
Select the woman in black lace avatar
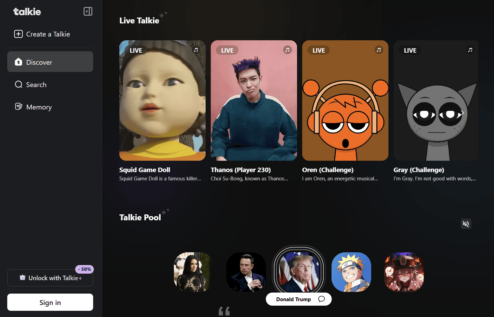coord(194,272)
